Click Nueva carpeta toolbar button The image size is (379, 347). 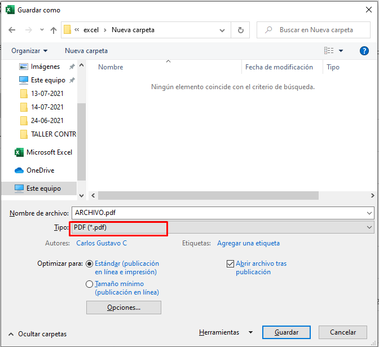tap(86, 51)
